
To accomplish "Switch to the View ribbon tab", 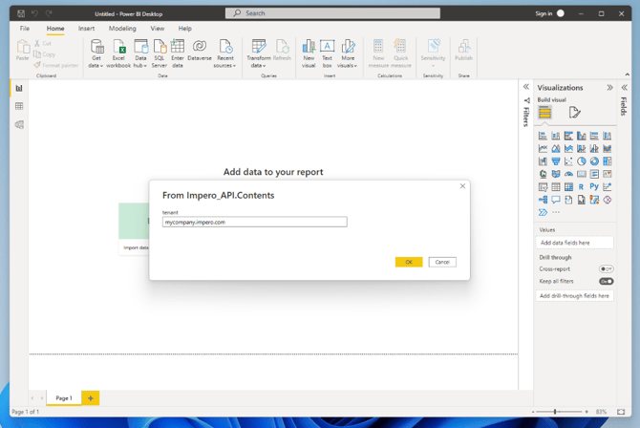I will [x=157, y=29].
